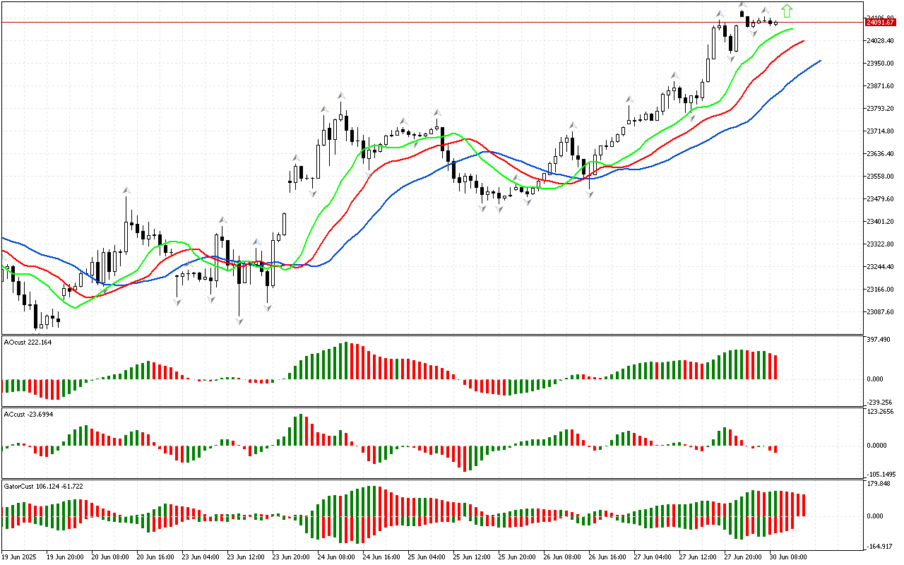The width and height of the screenshot is (904, 565).
Task: Click the down fractal below the lowest 23 Jun wick
Action: (239, 321)
